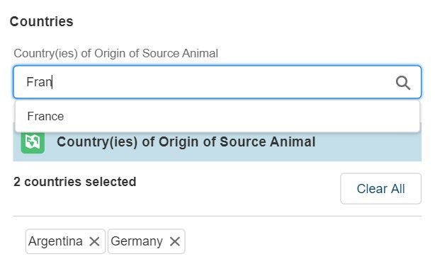Click the '2 countries selected' text
Viewport: 435px width, 266px height.
pos(75,182)
